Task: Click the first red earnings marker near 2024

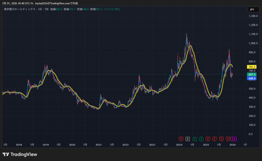Action: point(181,139)
